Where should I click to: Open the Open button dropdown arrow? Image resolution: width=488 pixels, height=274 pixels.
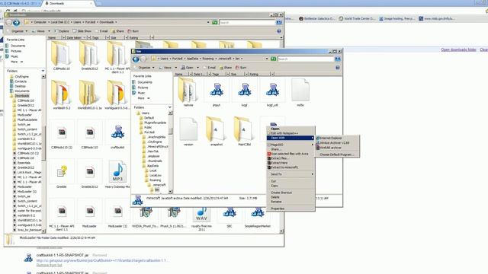point(197,68)
